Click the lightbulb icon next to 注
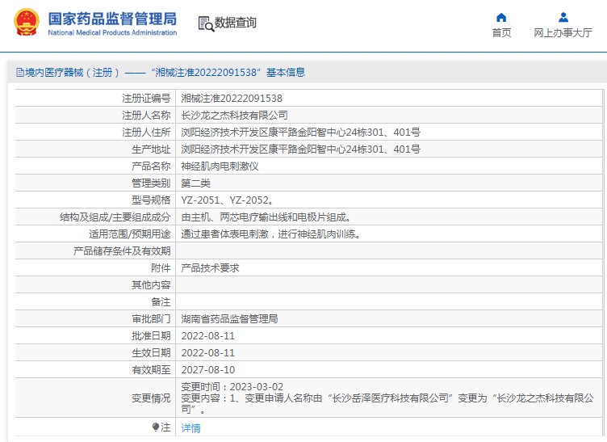Image resolution: width=607 pixels, height=442 pixels. point(156,427)
